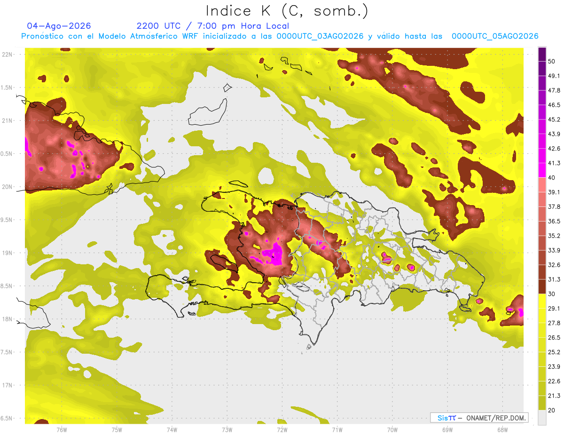The width and height of the screenshot is (564, 436).
Task: Click the colorbar value '20'
Action: pos(552,410)
